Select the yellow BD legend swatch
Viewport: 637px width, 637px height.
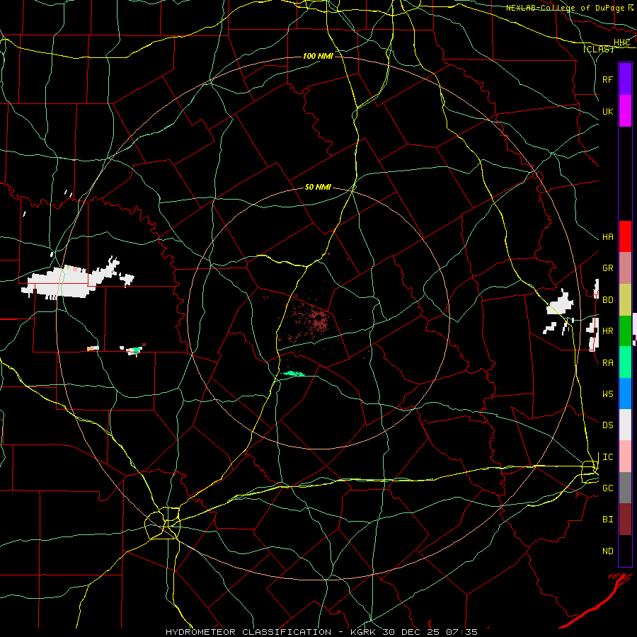pos(625,300)
